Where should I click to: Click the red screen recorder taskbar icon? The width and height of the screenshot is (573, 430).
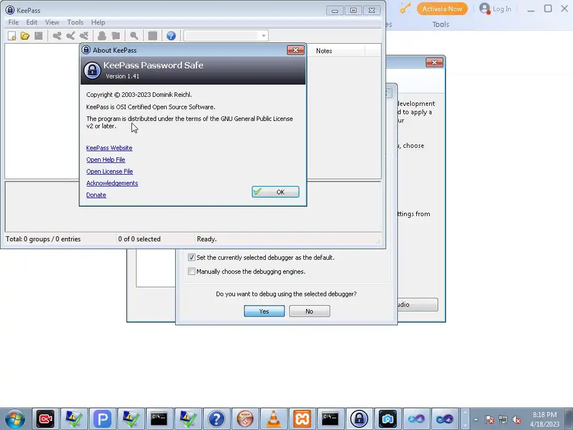point(45,419)
